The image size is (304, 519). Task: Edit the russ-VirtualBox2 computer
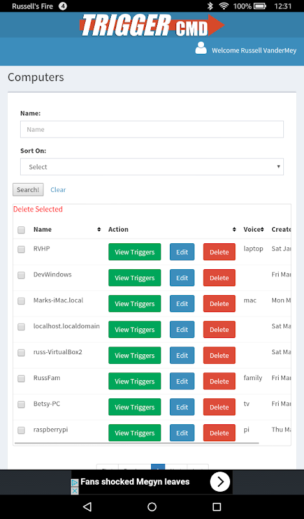click(x=182, y=355)
